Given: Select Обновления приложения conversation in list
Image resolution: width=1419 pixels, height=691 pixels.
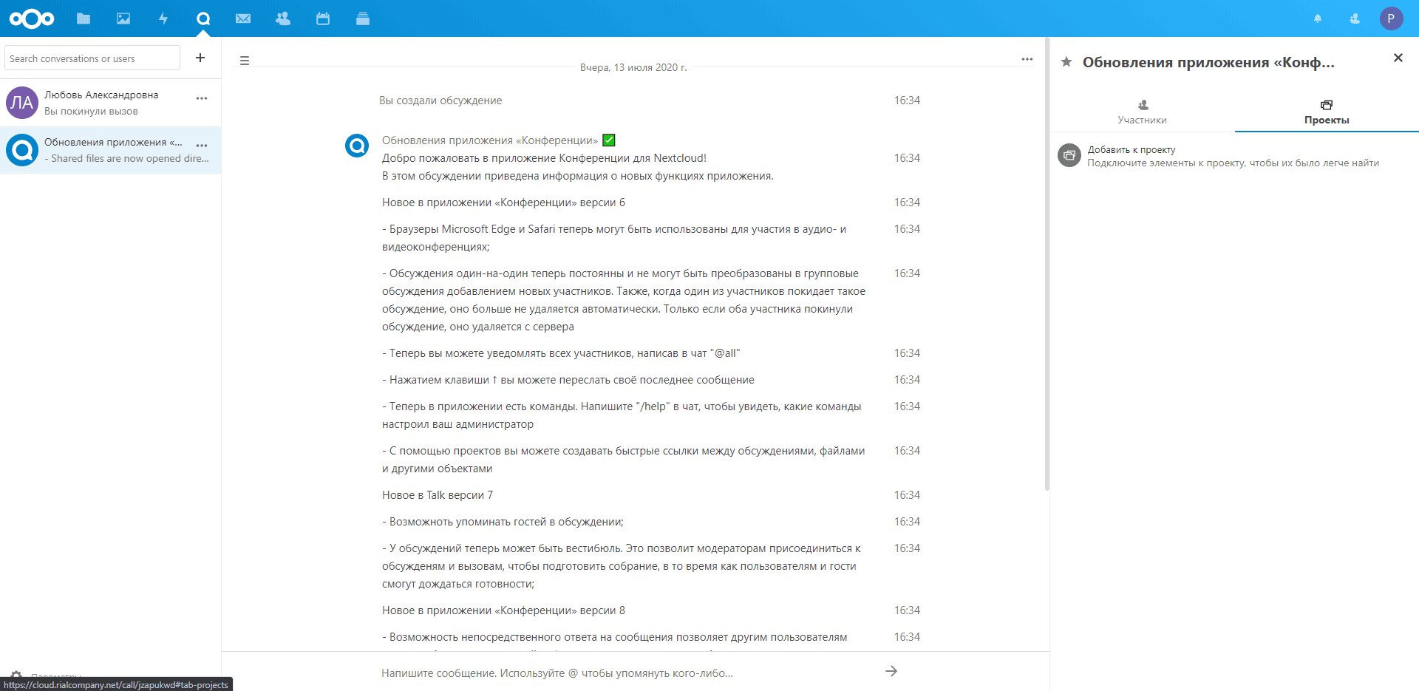Looking at the screenshot, I should (x=111, y=150).
